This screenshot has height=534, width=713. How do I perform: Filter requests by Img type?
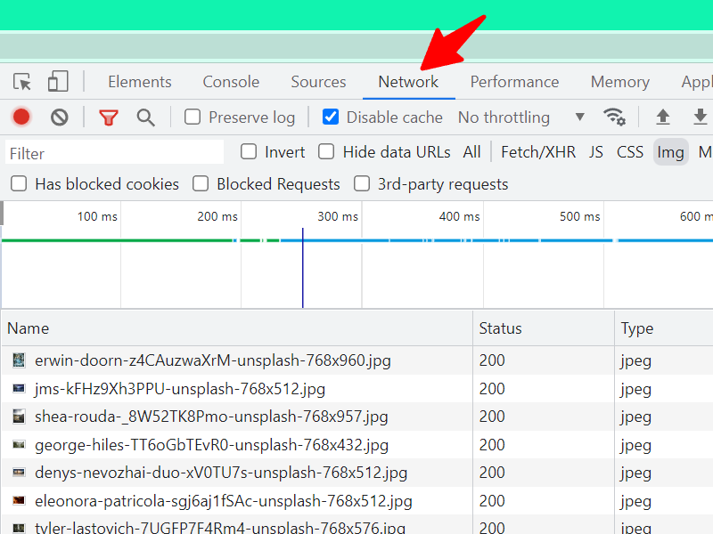[x=671, y=151]
